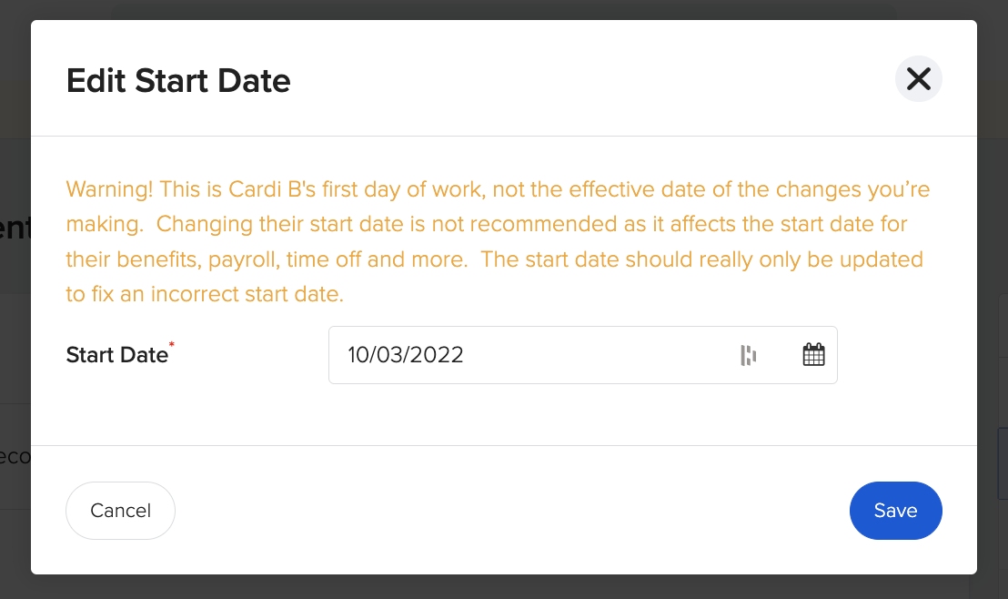1008x599 pixels.
Task: Click the extension icon inside the date field
Action: (749, 354)
